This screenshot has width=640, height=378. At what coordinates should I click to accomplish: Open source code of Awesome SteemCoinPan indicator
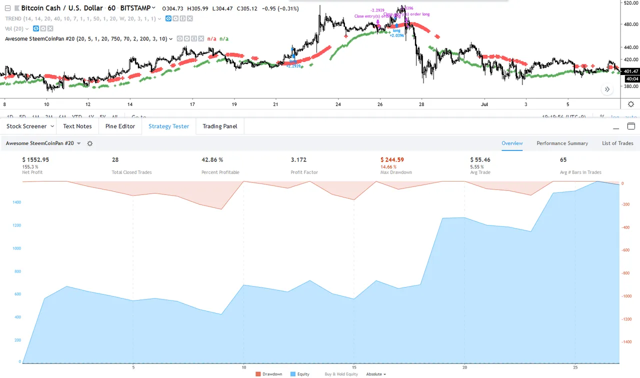point(194,38)
